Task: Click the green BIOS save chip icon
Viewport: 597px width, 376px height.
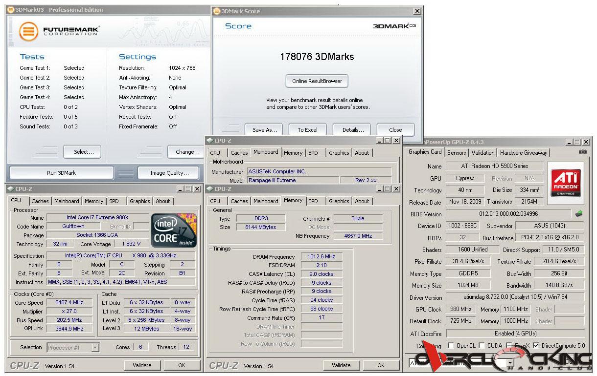Action: [579, 213]
